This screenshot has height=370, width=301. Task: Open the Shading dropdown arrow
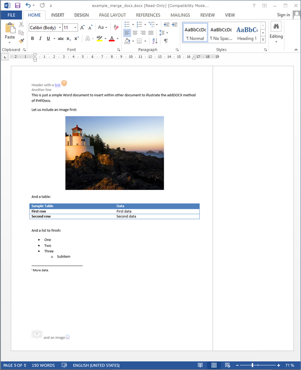[133, 41]
